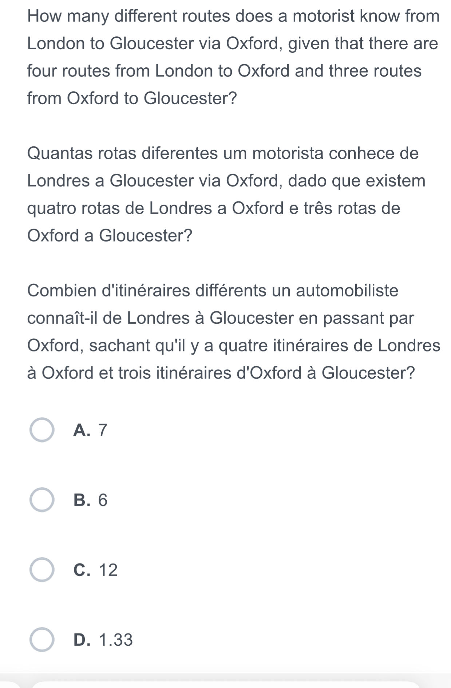Image resolution: width=451 pixels, height=688 pixels.
Task: Select the radio button for answer A
Action: click(42, 430)
